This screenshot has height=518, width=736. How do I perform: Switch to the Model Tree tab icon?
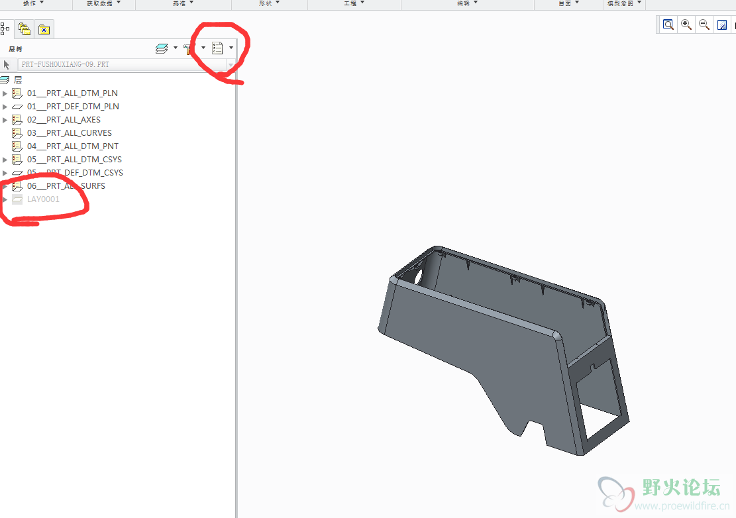[x=5, y=29]
